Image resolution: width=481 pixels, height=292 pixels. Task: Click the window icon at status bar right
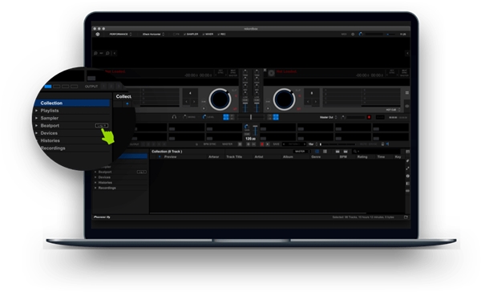click(406, 217)
